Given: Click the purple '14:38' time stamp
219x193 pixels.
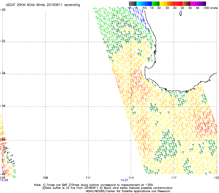Looking at the screenshot, I should [4, 180].
